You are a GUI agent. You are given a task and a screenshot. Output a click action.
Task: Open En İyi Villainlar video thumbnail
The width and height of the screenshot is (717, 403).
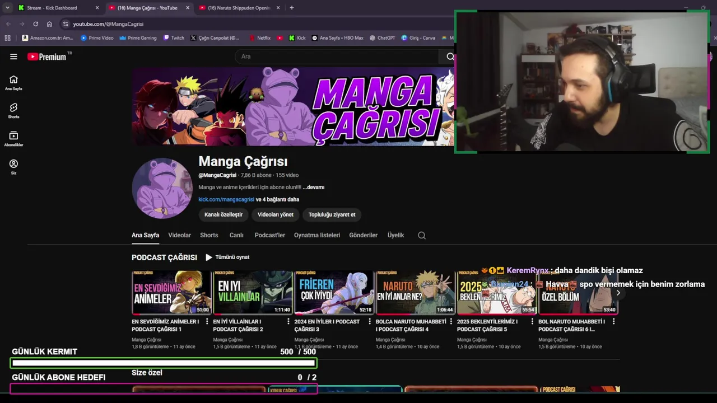(x=253, y=293)
